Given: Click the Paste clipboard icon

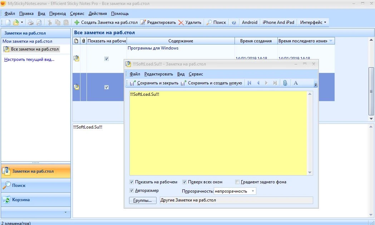Looking at the screenshot, I should [66, 22].
